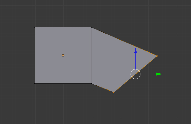Select the vertical edge shared by both faces
This screenshot has height=124, width=191.
click(x=91, y=55)
